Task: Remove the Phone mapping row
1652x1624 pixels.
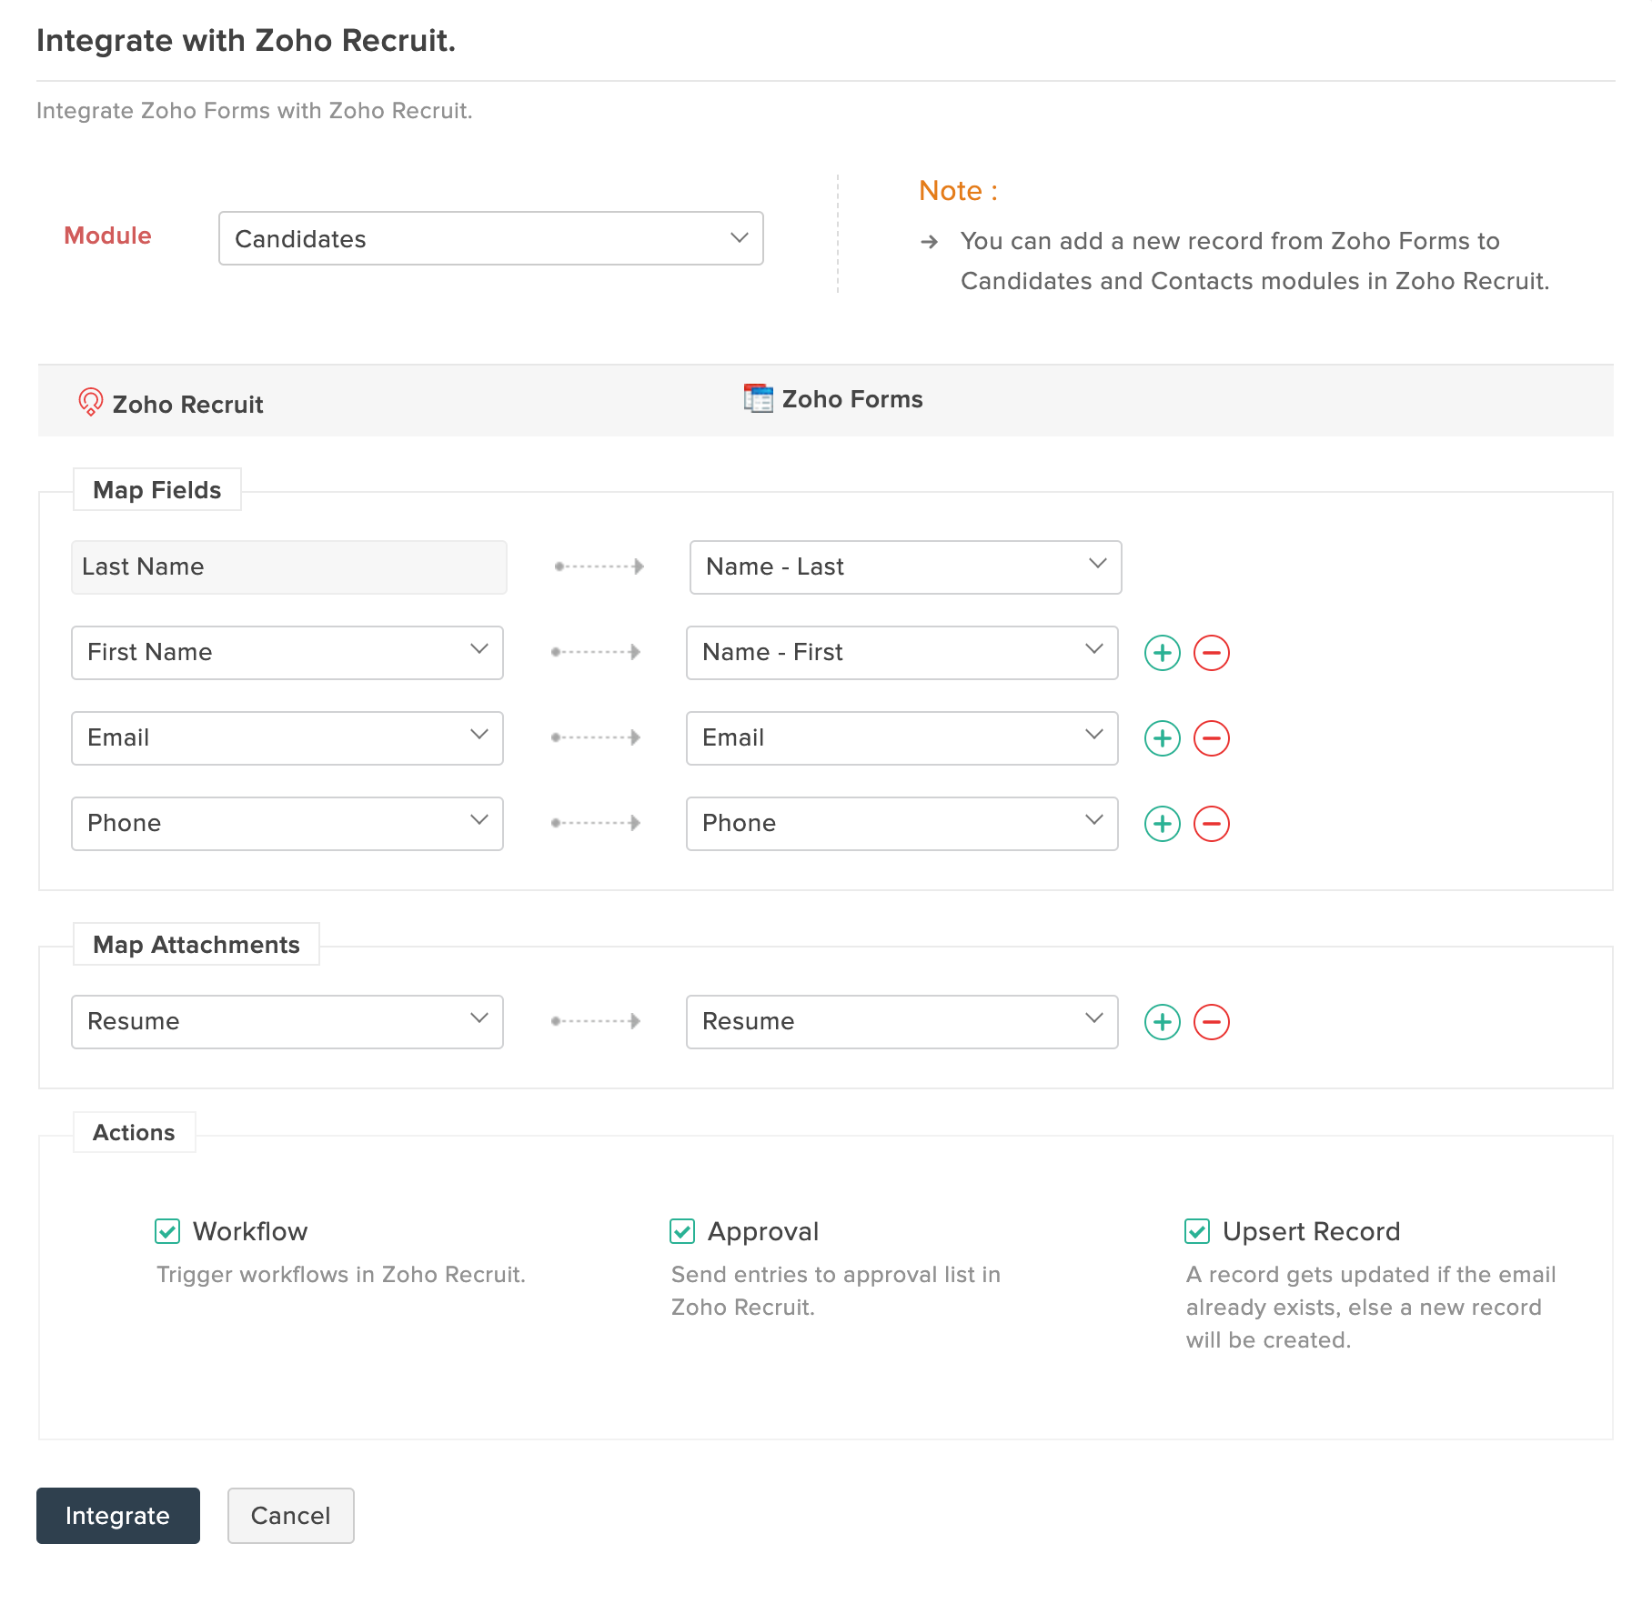Action: [1212, 824]
